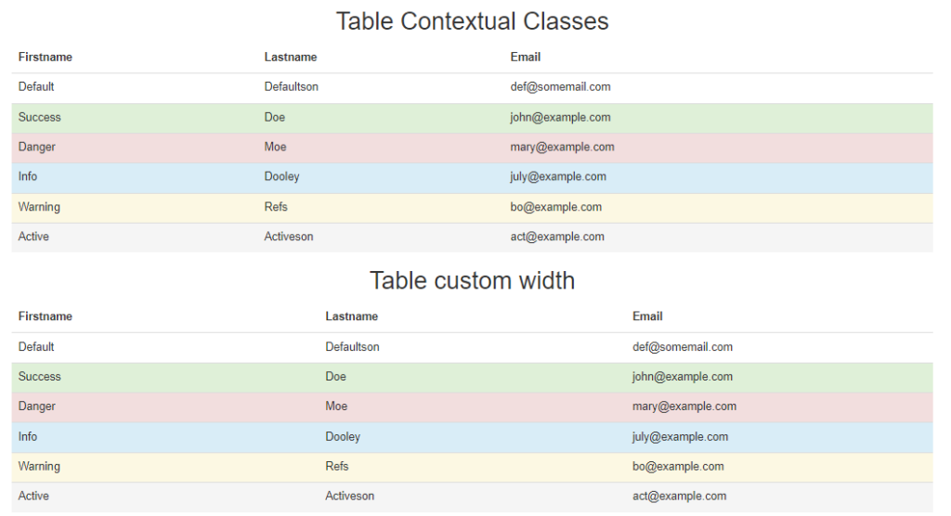Viewport: 951px width, 516px height.
Task: Click mary@example.com in the second table
Action: point(684,406)
